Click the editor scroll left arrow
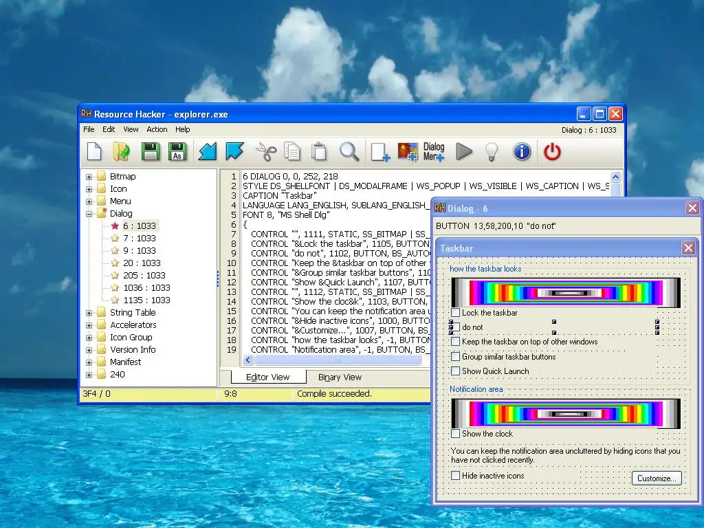Screen dimensions: 704x528 tap(248, 360)
